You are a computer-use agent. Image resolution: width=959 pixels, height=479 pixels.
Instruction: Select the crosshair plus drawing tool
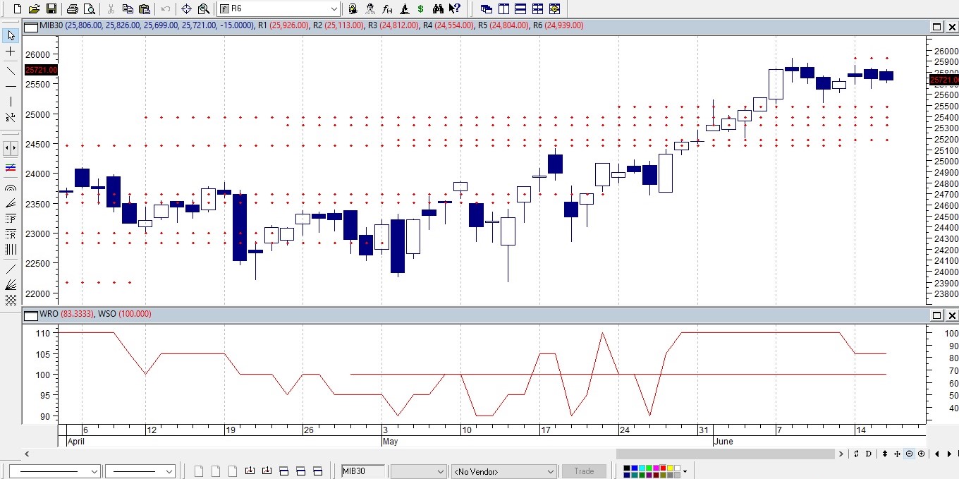(x=11, y=51)
